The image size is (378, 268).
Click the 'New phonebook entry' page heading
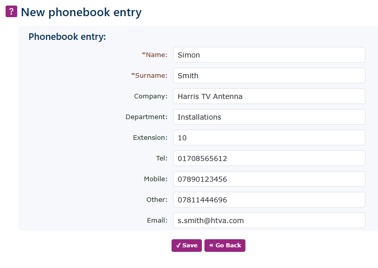coord(81,12)
